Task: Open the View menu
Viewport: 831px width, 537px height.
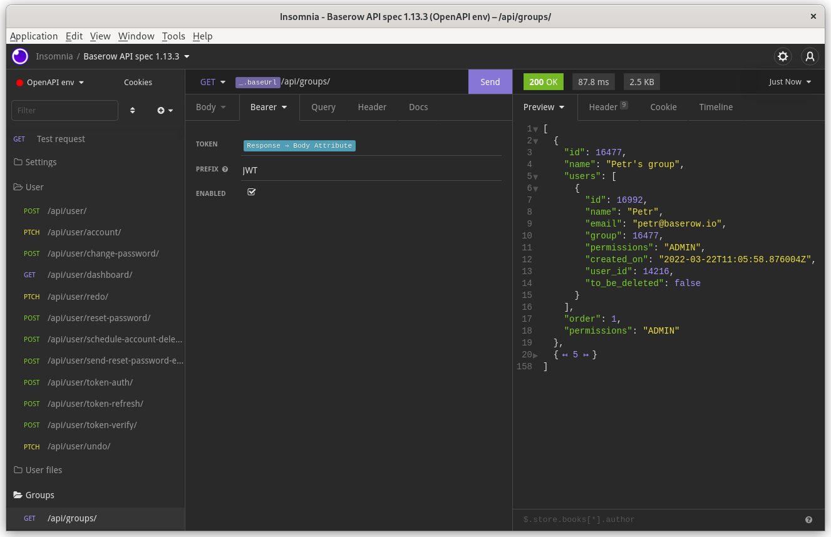Action: point(100,36)
